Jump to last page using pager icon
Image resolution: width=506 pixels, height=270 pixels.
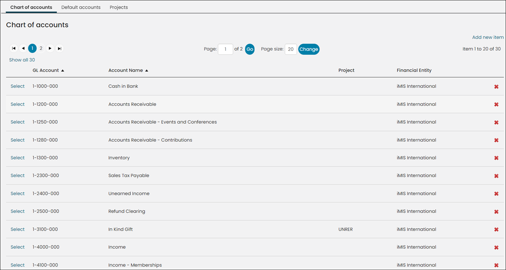coord(60,49)
